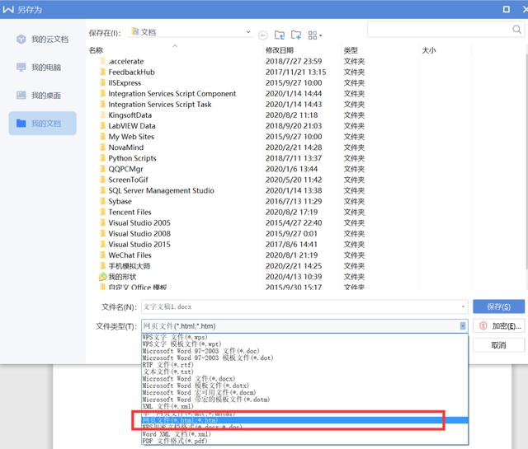The height and width of the screenshot is (449, 528).
Task: Maximize the 另存为 dialog window
Action: point(506,9)
